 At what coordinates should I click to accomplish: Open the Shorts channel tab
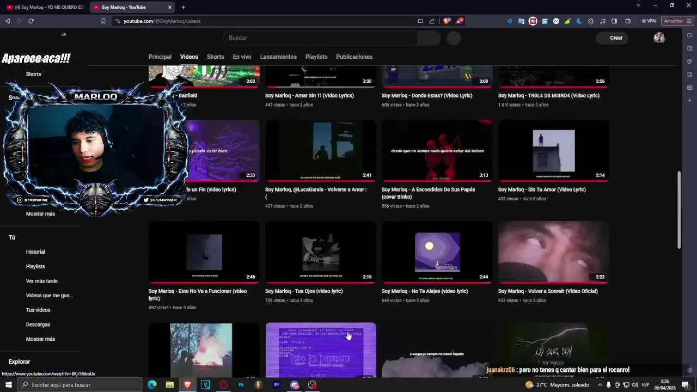pyautogui.click(x=215, y=57)
